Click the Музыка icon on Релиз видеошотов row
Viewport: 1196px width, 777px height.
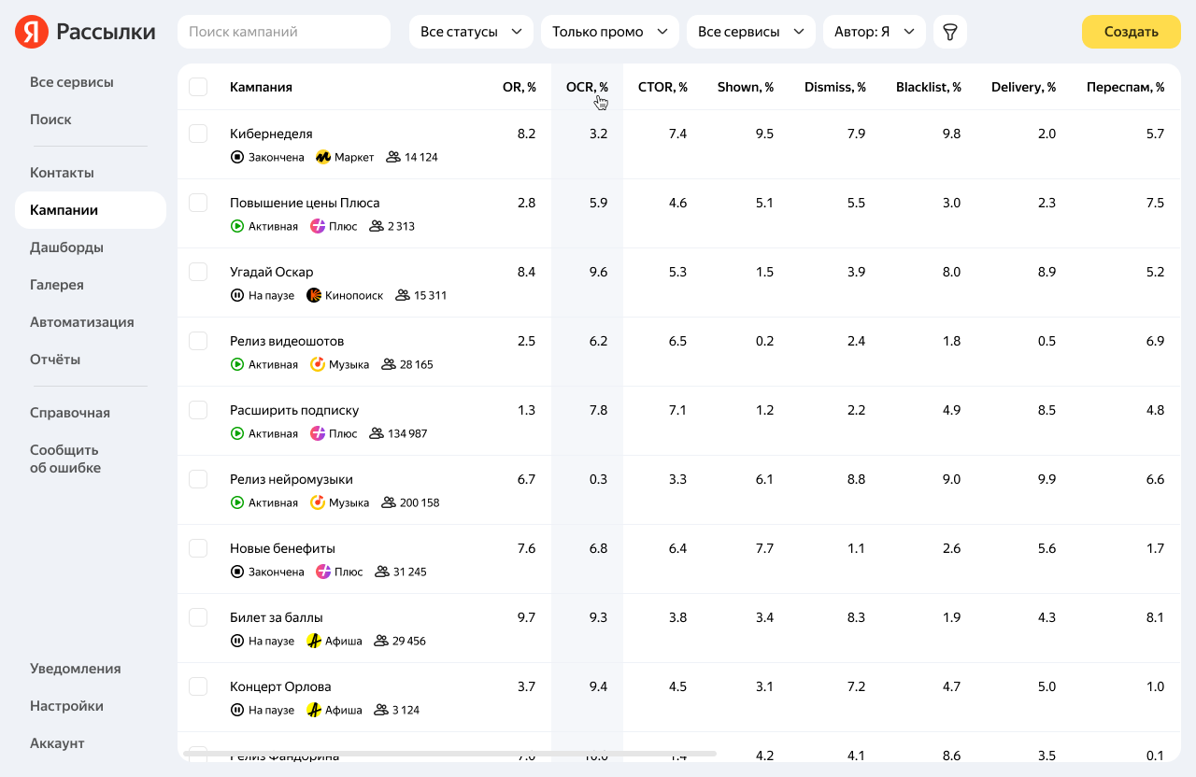tap(315, 364)
